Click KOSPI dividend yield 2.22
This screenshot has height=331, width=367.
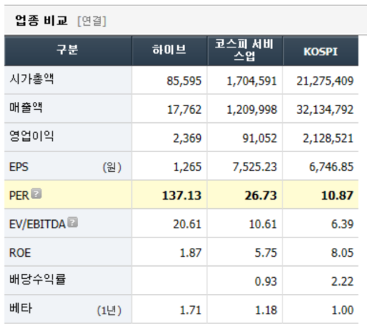pyautogui.click(x=342, y=282)
